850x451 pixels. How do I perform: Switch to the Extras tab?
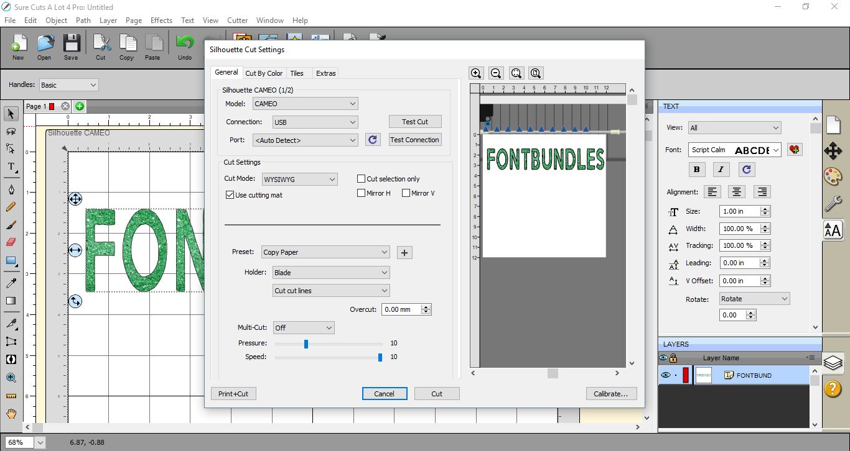click(x=326, y=73)
